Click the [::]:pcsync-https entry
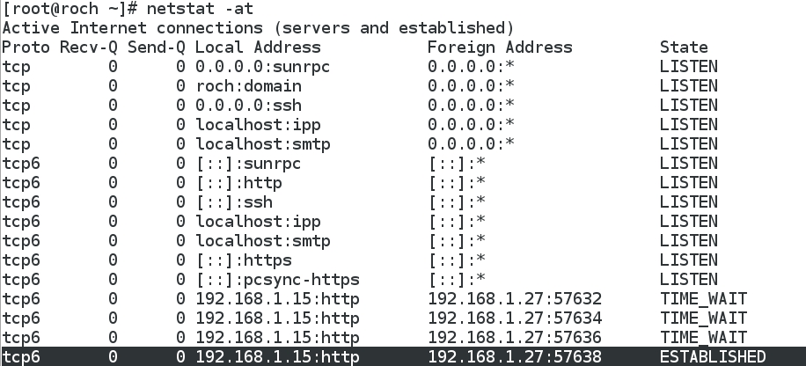806x366 pixels. (x=277, y=279)
